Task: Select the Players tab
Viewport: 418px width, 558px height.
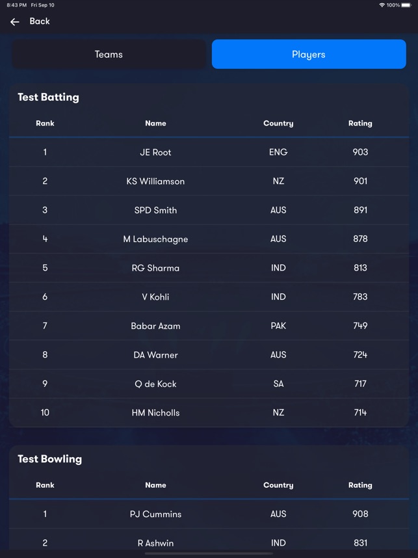Action: [309, 54]
